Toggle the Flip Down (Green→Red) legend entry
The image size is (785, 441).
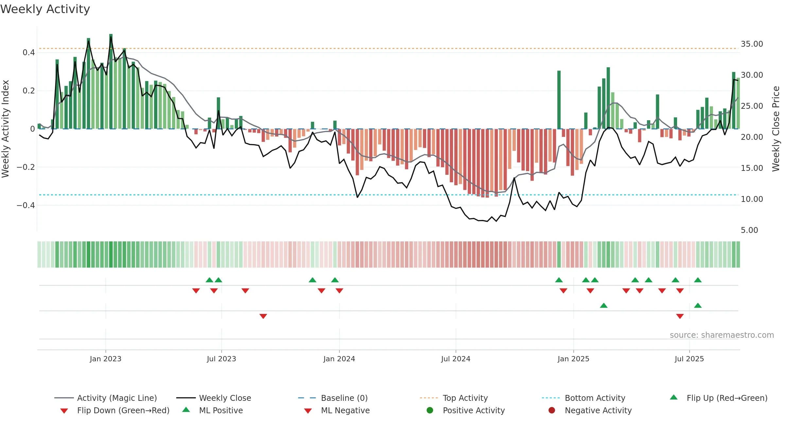115,410
